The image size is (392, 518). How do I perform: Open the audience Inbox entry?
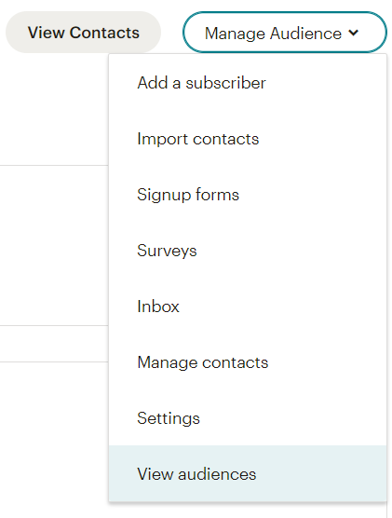(248, 307)
